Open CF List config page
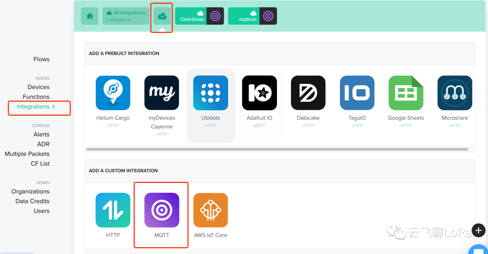Image resolution: width=488 pixels, height=254 pixels. (40, 163)
